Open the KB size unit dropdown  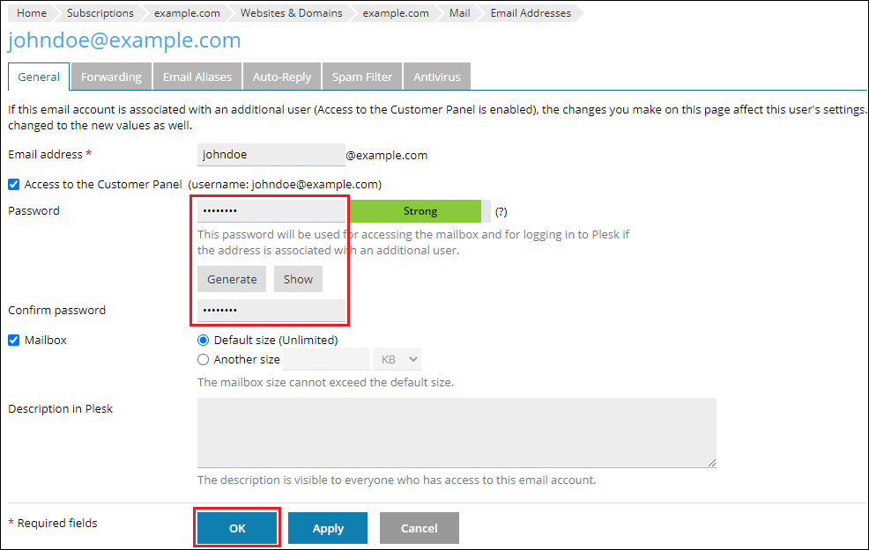tap(397, 359)
